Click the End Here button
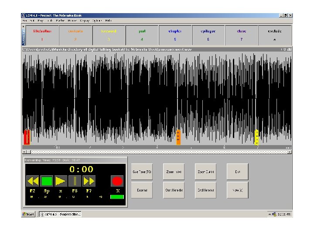 coord(205,190)
